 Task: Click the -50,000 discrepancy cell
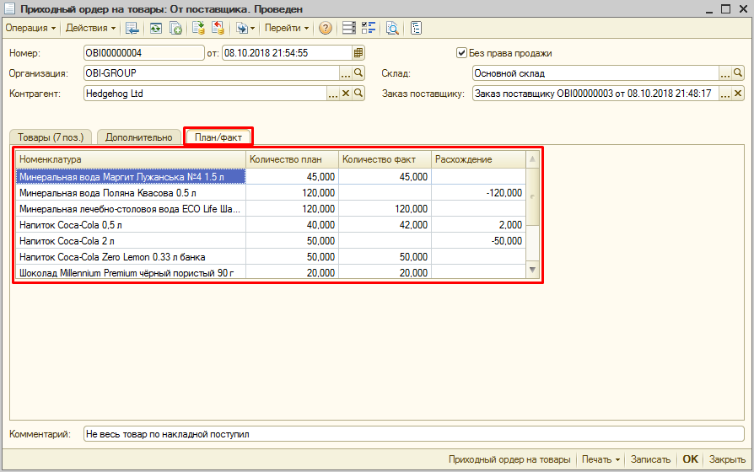[x=478, y=241]
